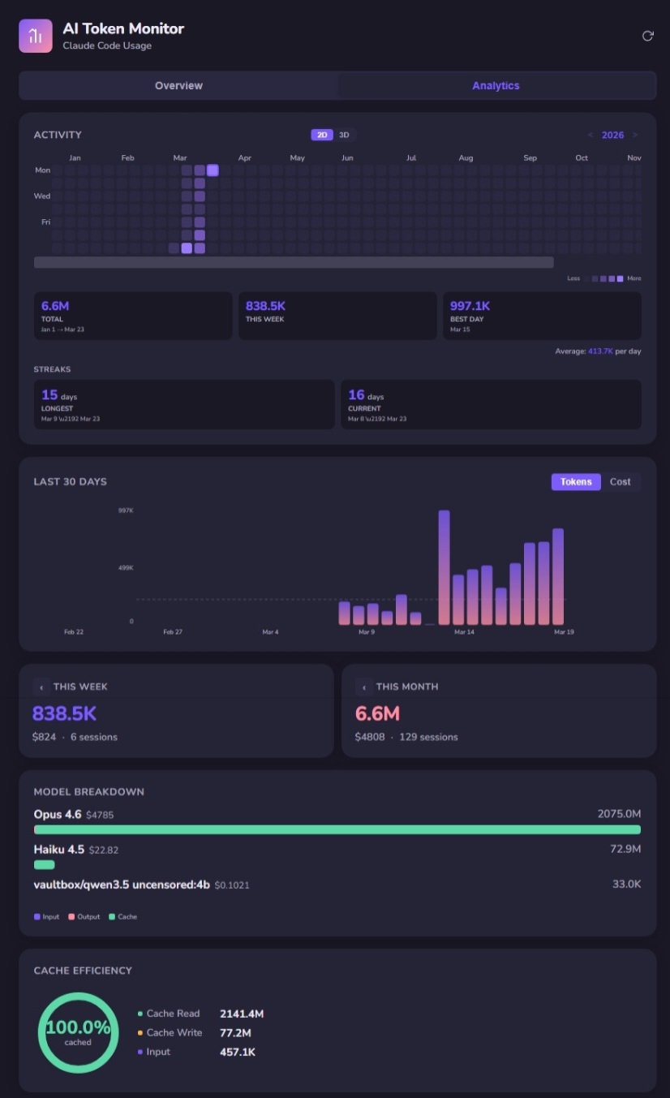This screenshot has width=670, height=1098.
Task: Switch chart to Cost view
Action: click(x=620, y=482)
